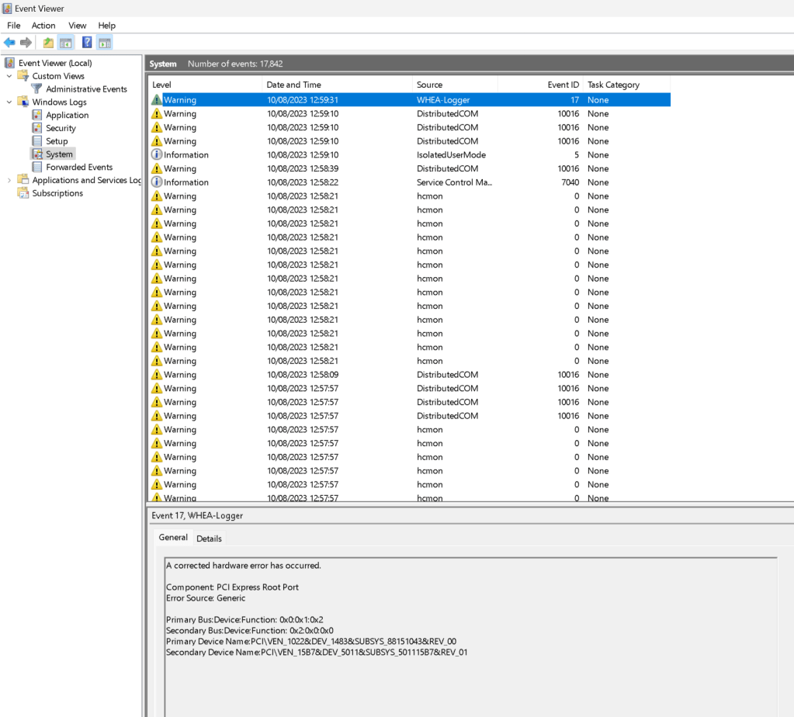Select the Setup log
794x717 pixels.
coord(57,140)
